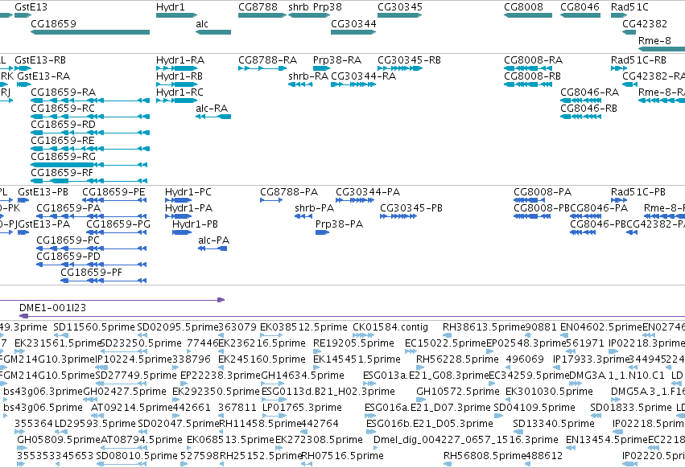685x468 pixels.
Task: Select the CG30344 gene label
Action: pyautogui.click(x=353, y=23)
